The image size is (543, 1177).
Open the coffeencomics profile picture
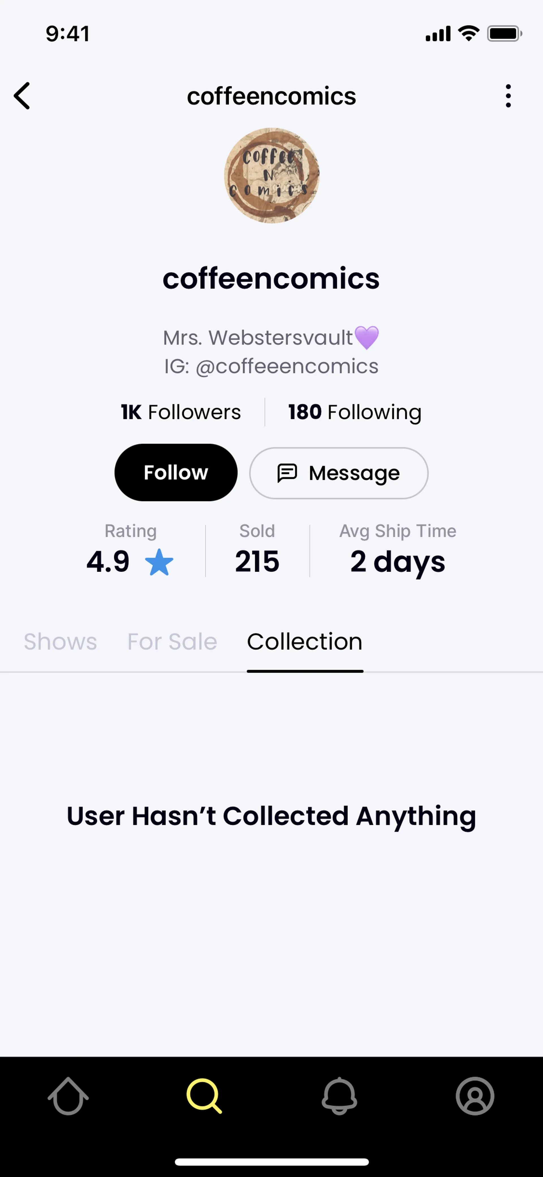[271, 176]
